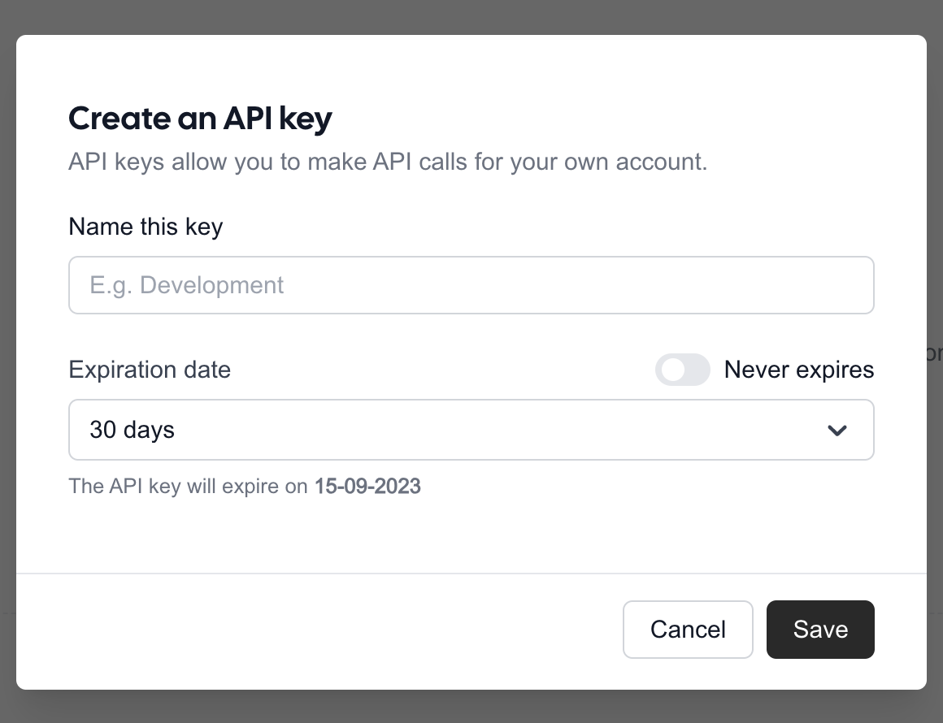943x723 pixels.
Task: Click the "Create an API key" heading
Action: point(200,119)
